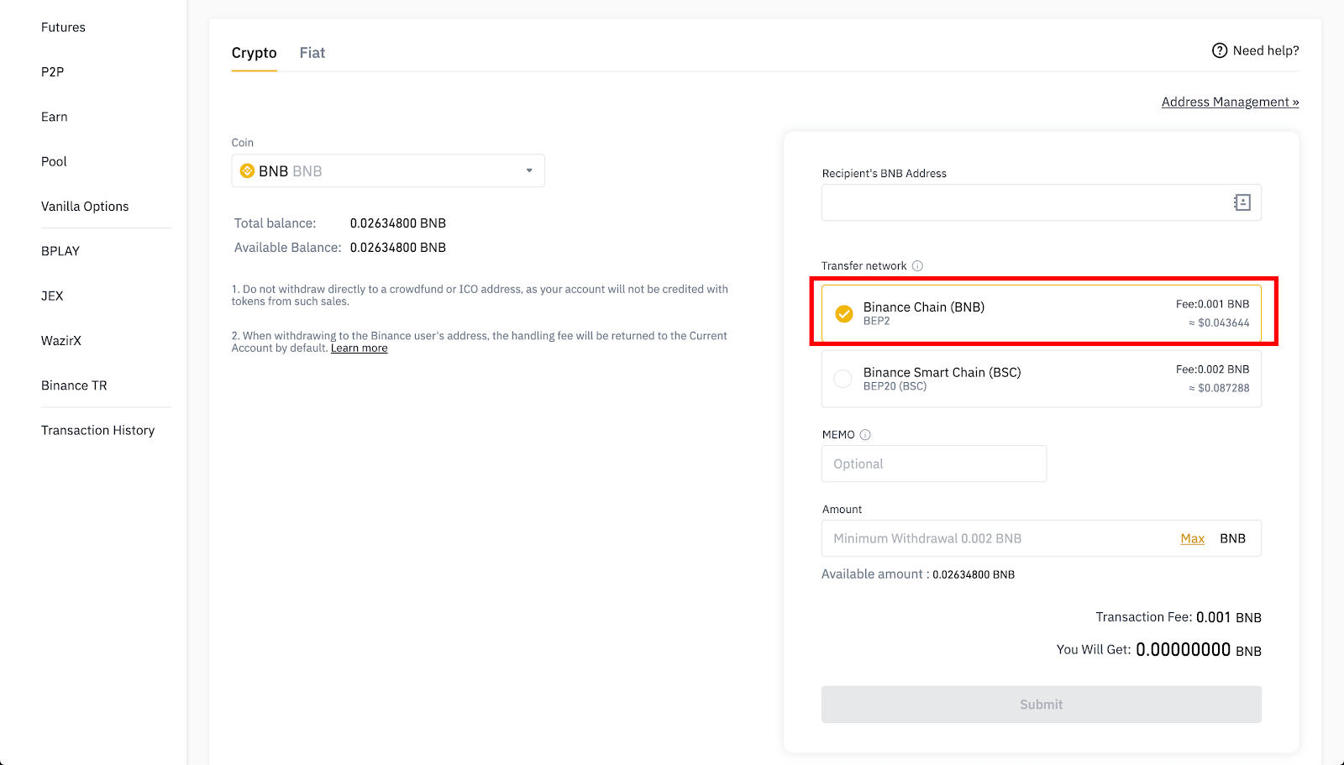Viewport: 1344px width, 765px height.
Task: Click the Transfer network info icon
Action: coord(917,266)
